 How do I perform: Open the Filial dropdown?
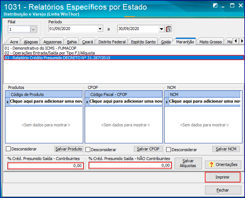click(x=33, y=29)
